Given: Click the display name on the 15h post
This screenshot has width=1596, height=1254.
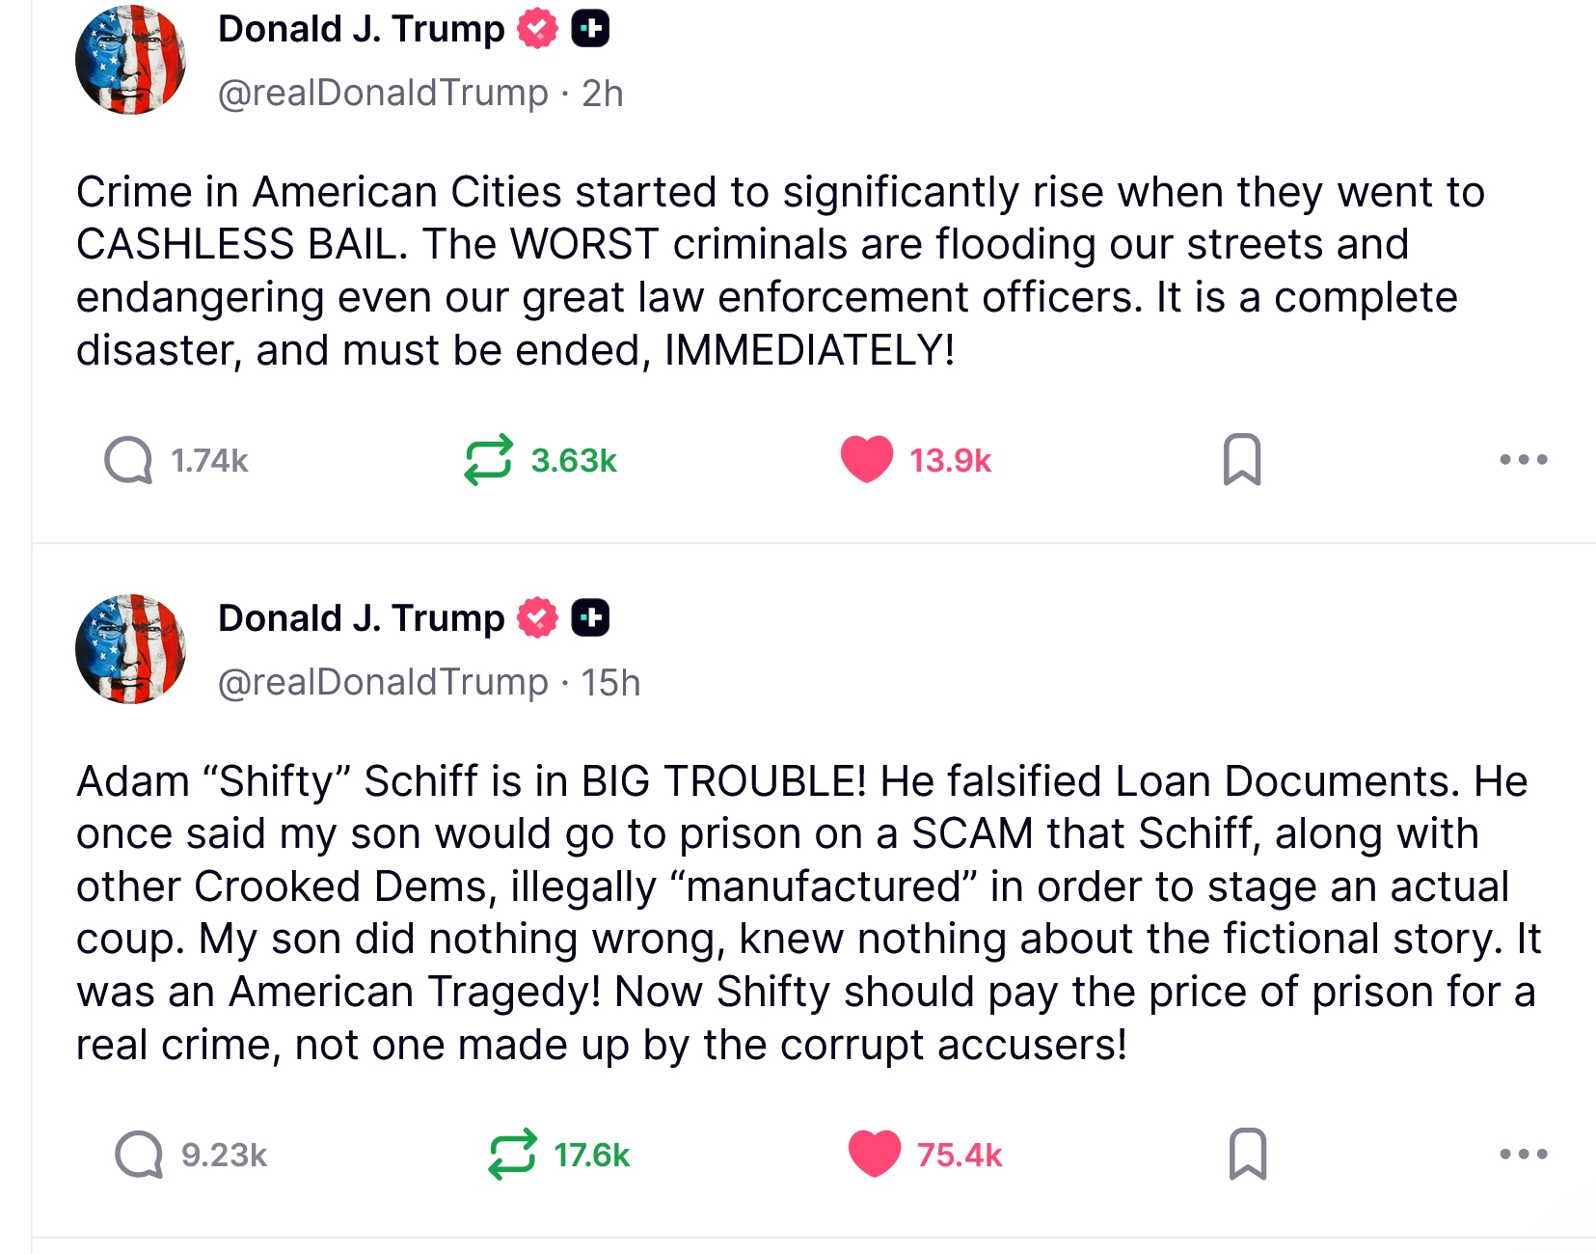Looking at the screenshot, I should click(x=361, y=618).
